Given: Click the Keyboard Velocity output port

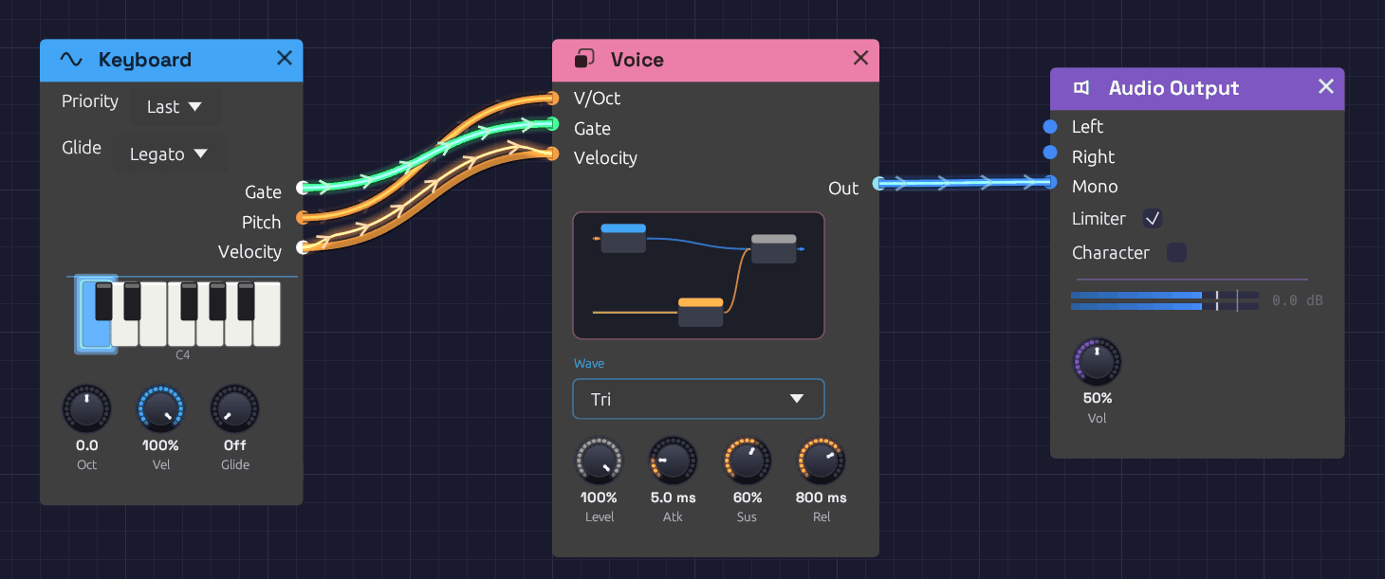Looking at the screenshot, I should point(302,247).
